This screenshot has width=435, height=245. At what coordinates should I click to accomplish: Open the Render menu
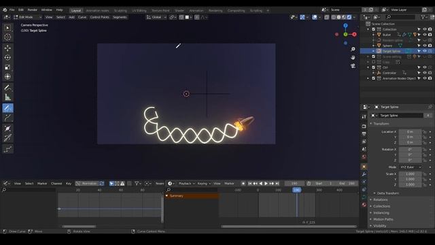coord(32,10)
